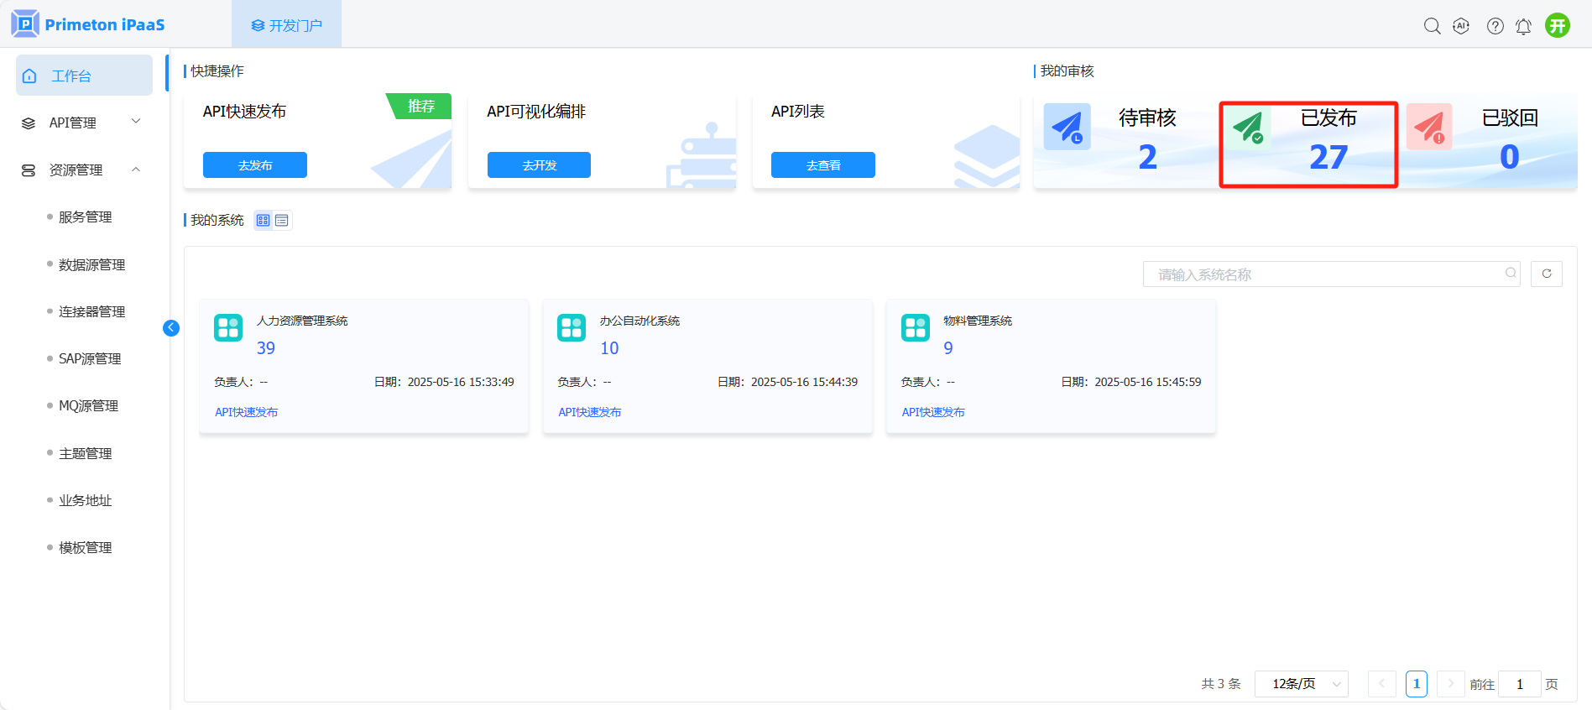
Task: Open the notifications bell icon
Action: (x=1523, y=27)
